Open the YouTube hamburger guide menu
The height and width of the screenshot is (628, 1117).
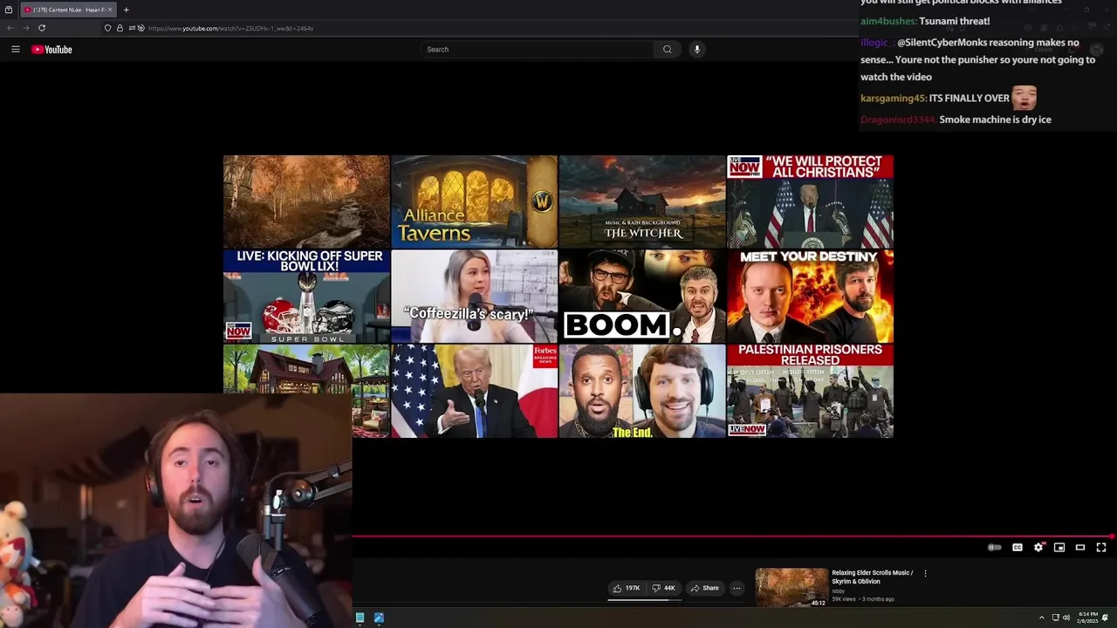(x=15, y=50)
